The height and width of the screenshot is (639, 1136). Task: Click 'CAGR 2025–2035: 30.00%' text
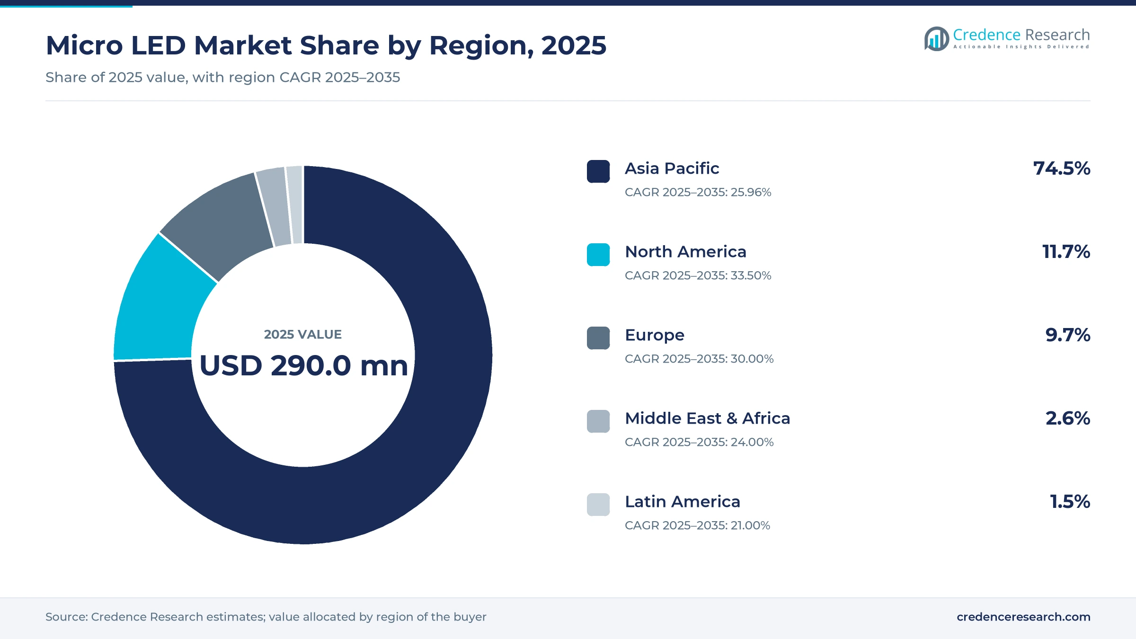(699, 359)
